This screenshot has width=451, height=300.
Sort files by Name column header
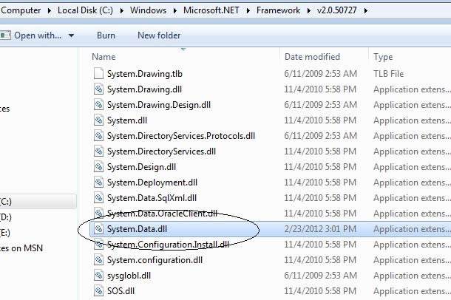click(x=104, y=57)
